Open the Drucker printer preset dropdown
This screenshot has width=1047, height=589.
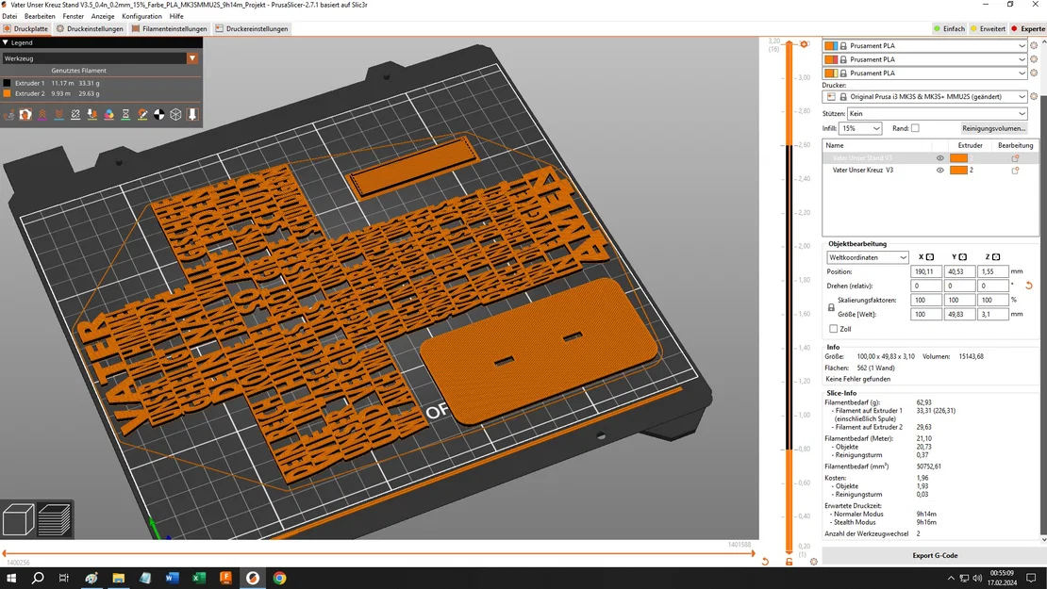point(924,97)
